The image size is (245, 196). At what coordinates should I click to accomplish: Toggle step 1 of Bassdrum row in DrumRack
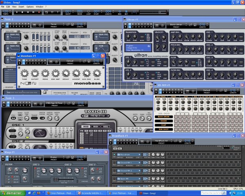pyautogui.click(x=169, y=157)
